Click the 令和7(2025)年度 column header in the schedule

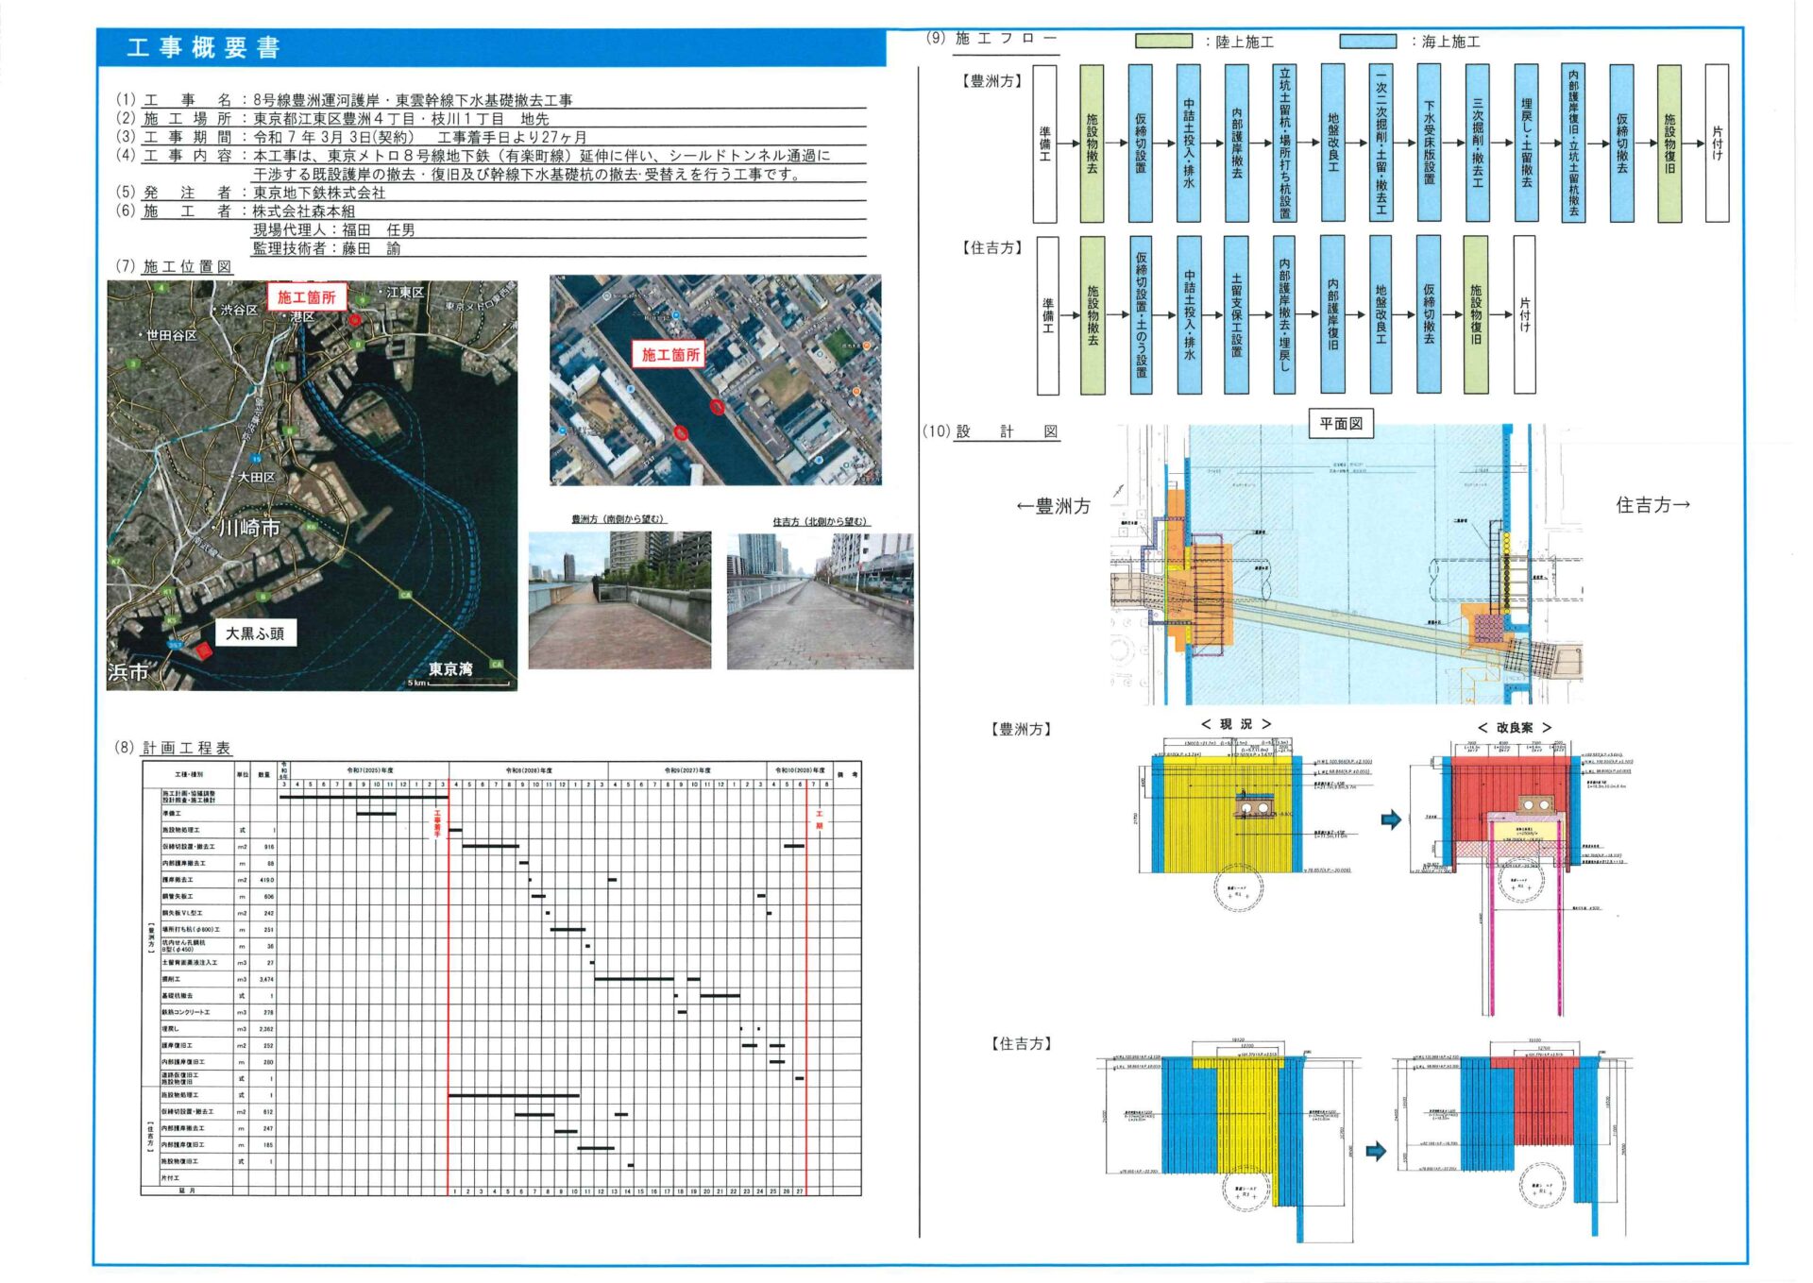[x=370, y=770]
